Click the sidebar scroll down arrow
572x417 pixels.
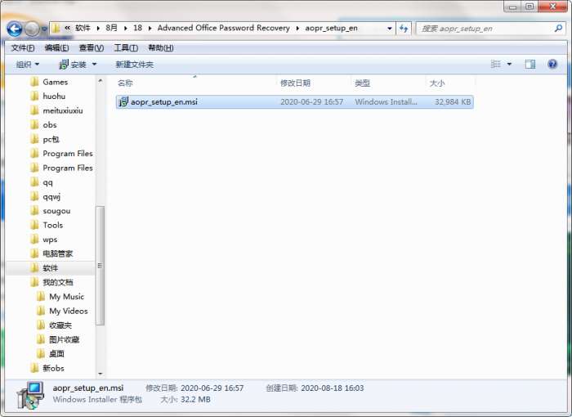(x=101, y=374)
